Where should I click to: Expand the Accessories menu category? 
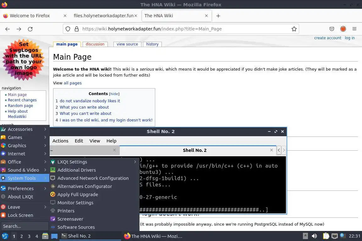click(x=25, y=129)
